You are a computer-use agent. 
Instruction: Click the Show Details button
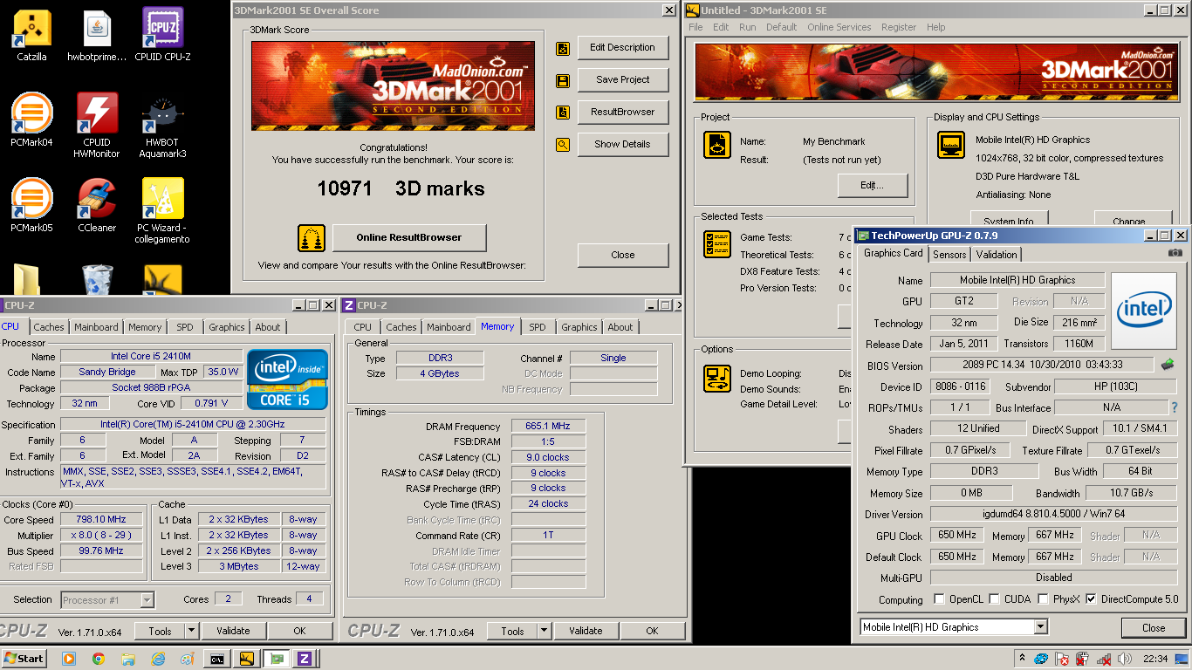point(623,145)
